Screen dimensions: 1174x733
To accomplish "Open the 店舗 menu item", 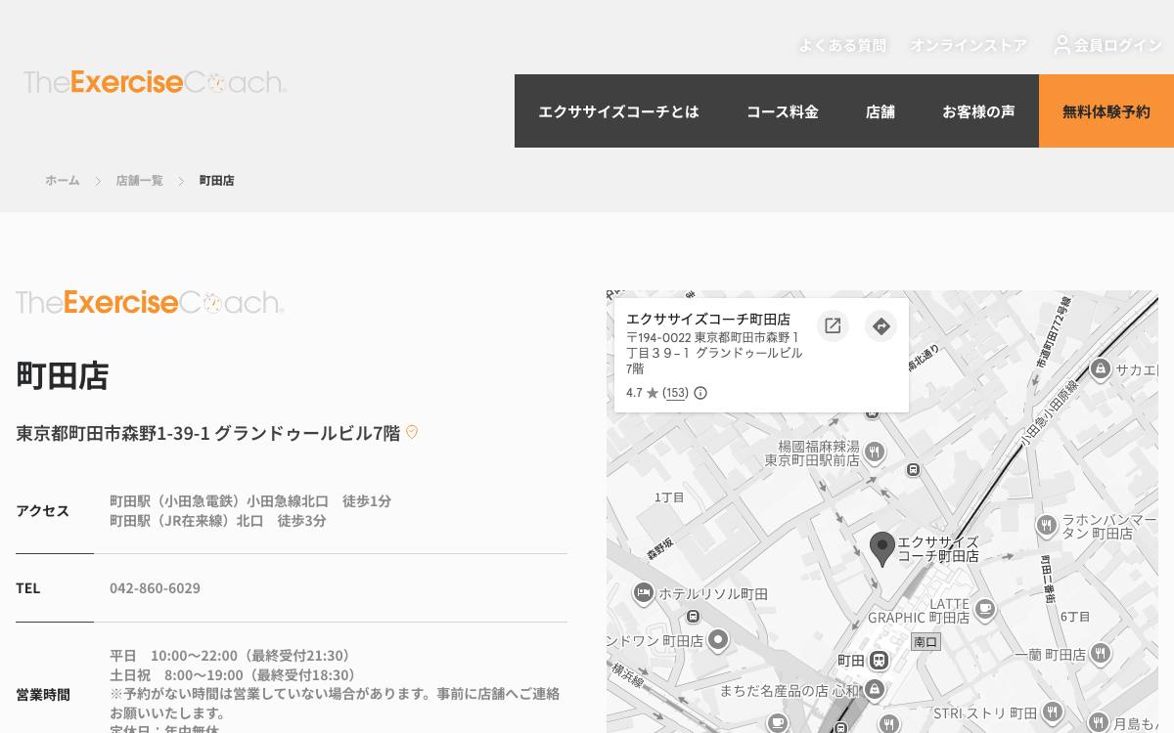I will [880, 111].
